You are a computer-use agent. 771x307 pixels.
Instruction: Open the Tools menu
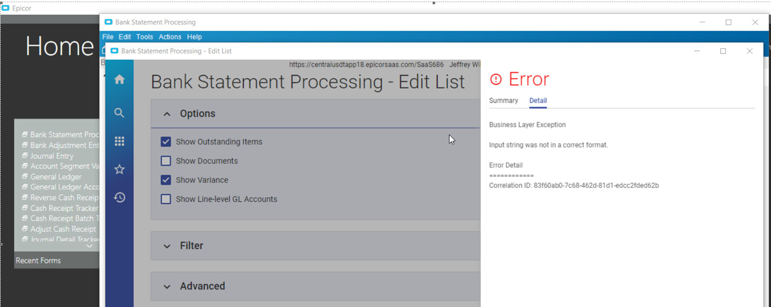(144, 37)
